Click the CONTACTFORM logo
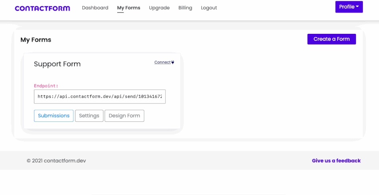The image size is (379, 195). (x=42, y=8)
